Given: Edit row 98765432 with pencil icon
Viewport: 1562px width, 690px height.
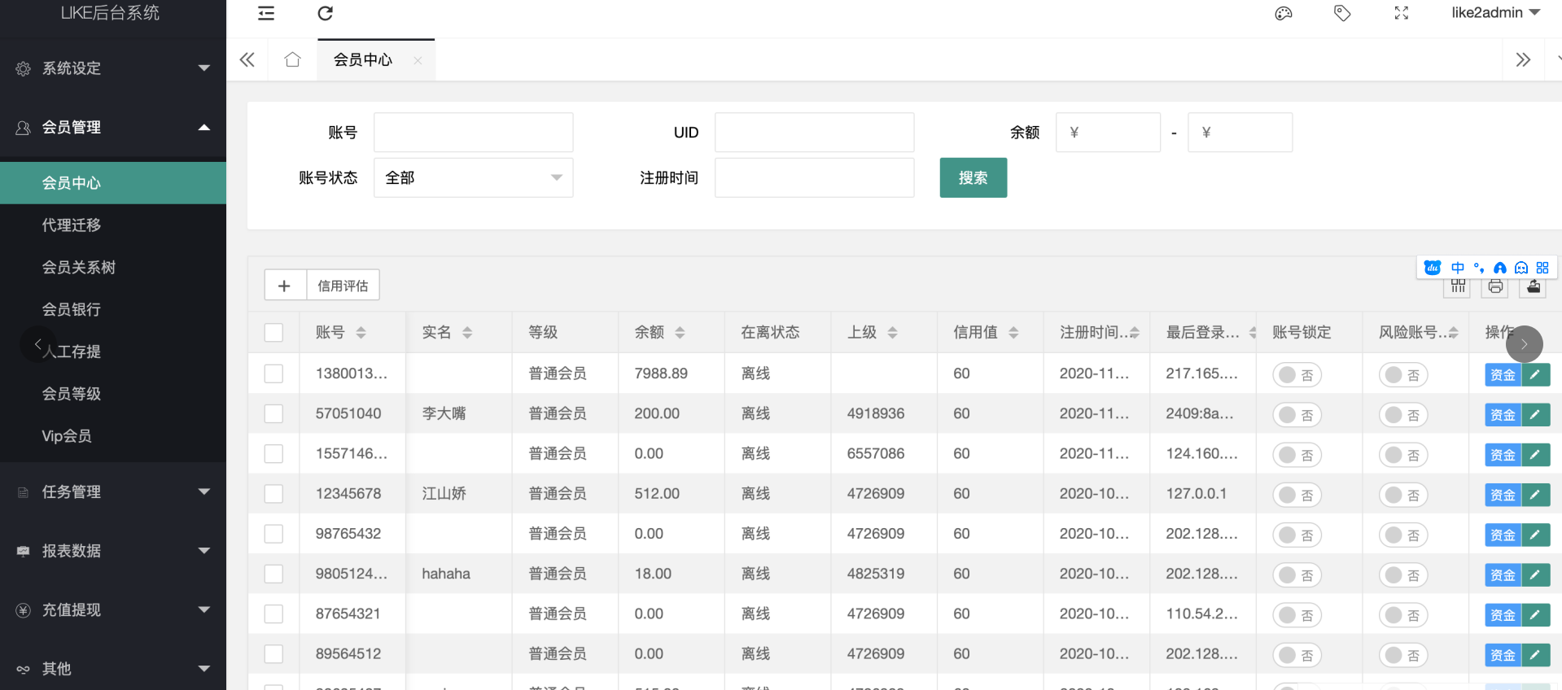Looking at the screenshot, I should [x=1535, y=535].
